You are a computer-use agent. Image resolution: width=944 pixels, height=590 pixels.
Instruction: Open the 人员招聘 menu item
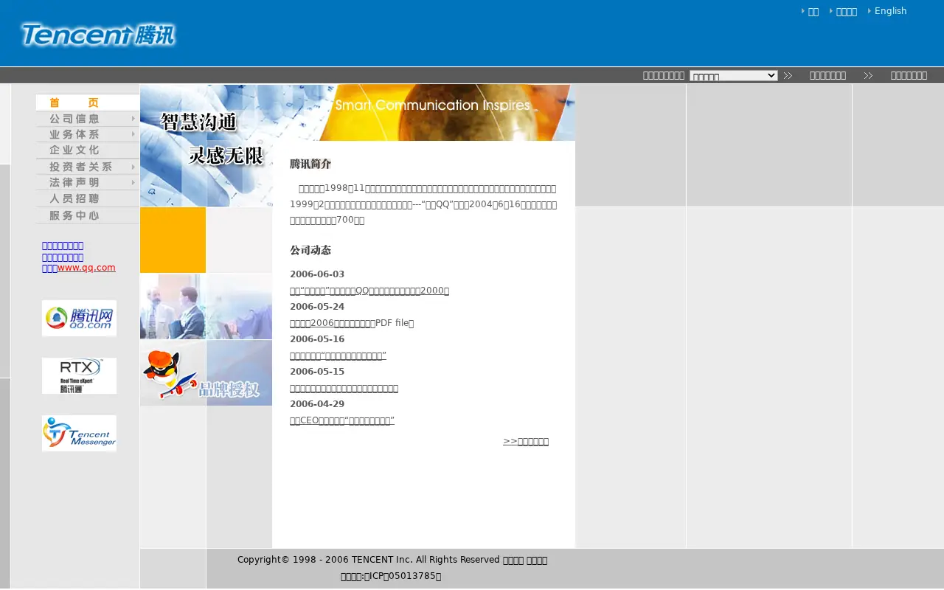pos(88,198)
